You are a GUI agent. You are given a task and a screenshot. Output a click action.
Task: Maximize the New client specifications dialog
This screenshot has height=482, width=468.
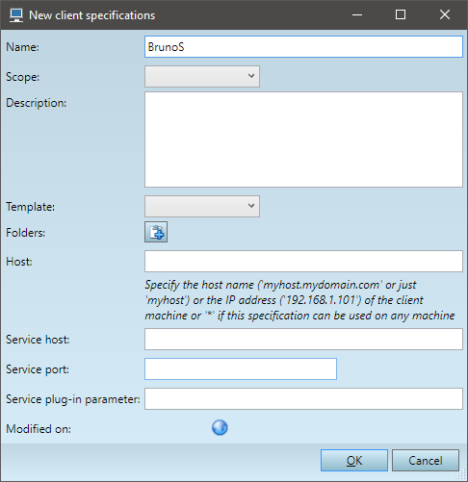tap(401, 14)
